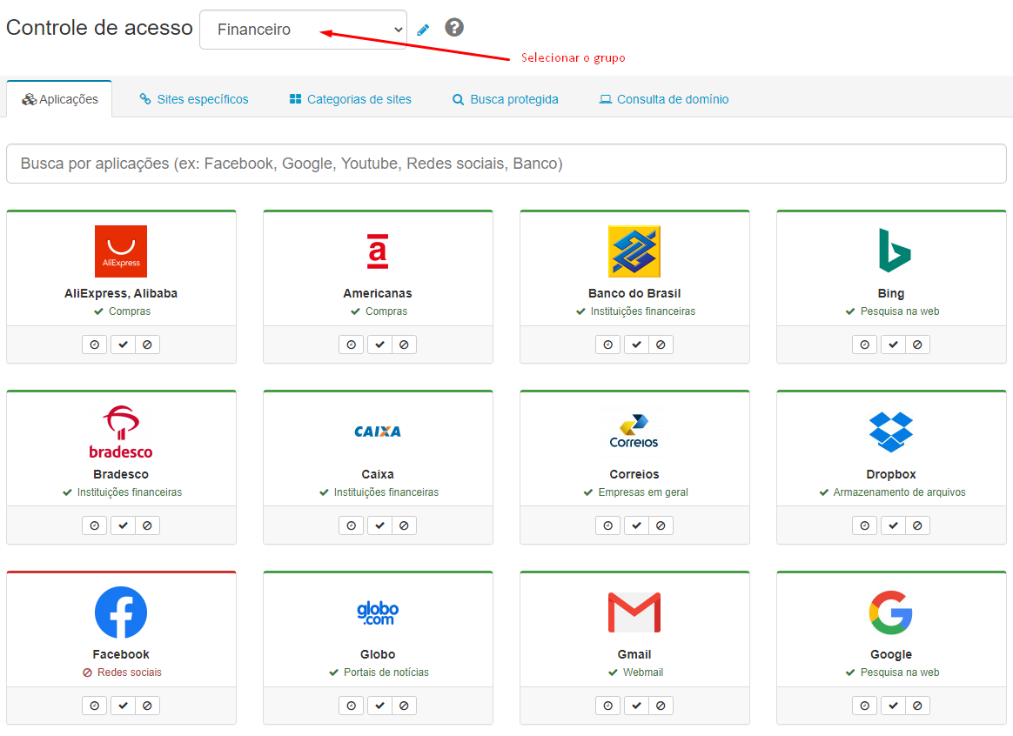This screenshot has height=736, width=1013.
Task: Click the pencil edit group icon
Action: click(x=423, y=30)
